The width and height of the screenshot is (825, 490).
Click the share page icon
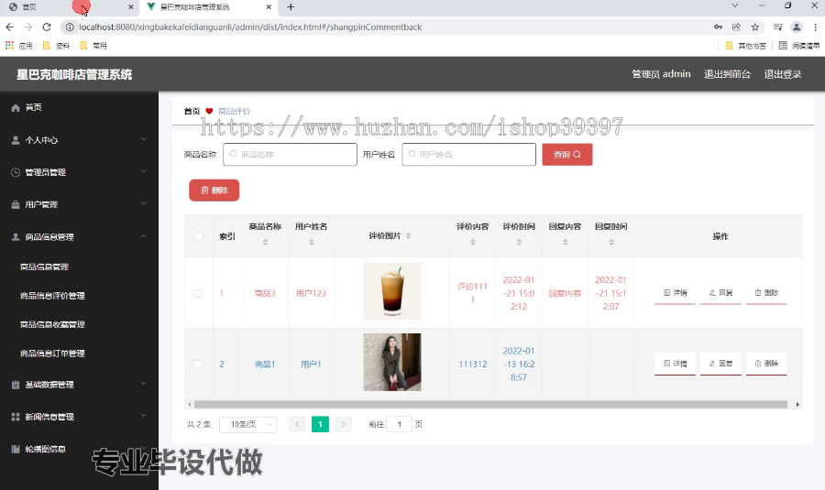click(736, 27)
